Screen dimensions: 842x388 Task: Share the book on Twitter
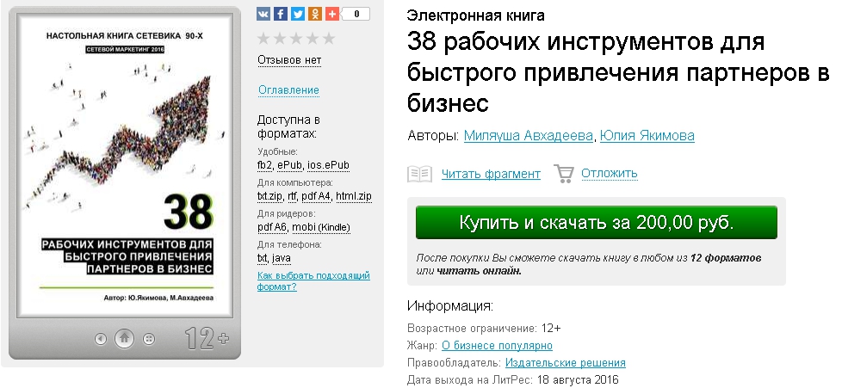pos(298,14)
